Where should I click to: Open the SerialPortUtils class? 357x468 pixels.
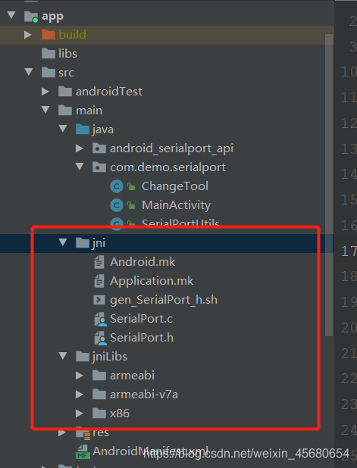tap(180, 223)
